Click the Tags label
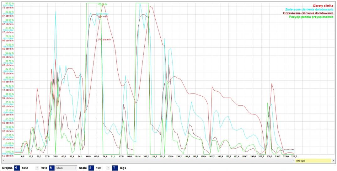 (123, 168)
